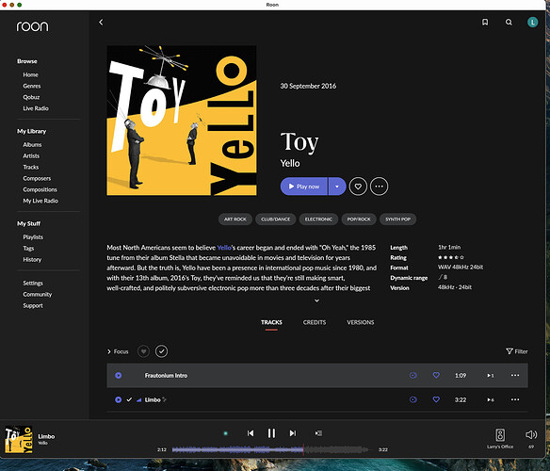
Task: Open Limbo play count indicator
Action: (491, 399)
